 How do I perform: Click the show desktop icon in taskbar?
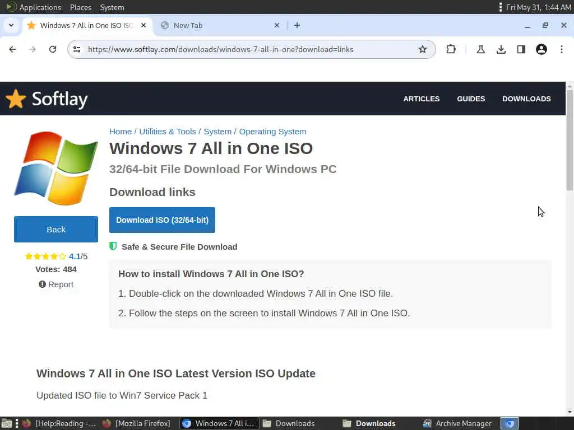tap(7, 423)
